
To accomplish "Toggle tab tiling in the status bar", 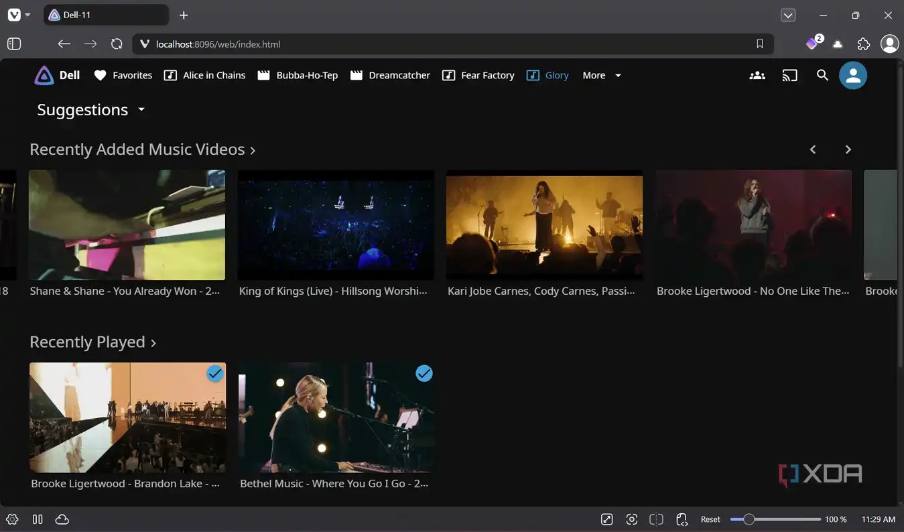I will point(656,519).
